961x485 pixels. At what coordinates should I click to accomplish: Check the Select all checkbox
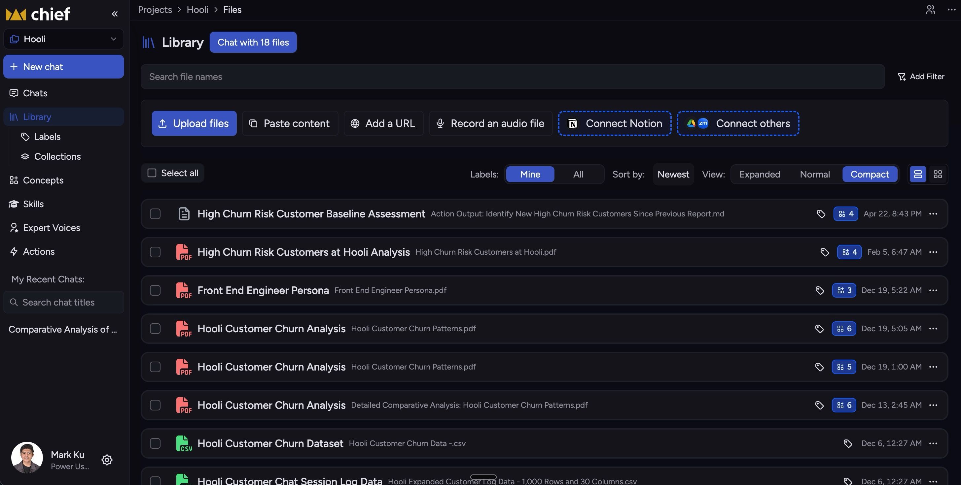[152, 173]
